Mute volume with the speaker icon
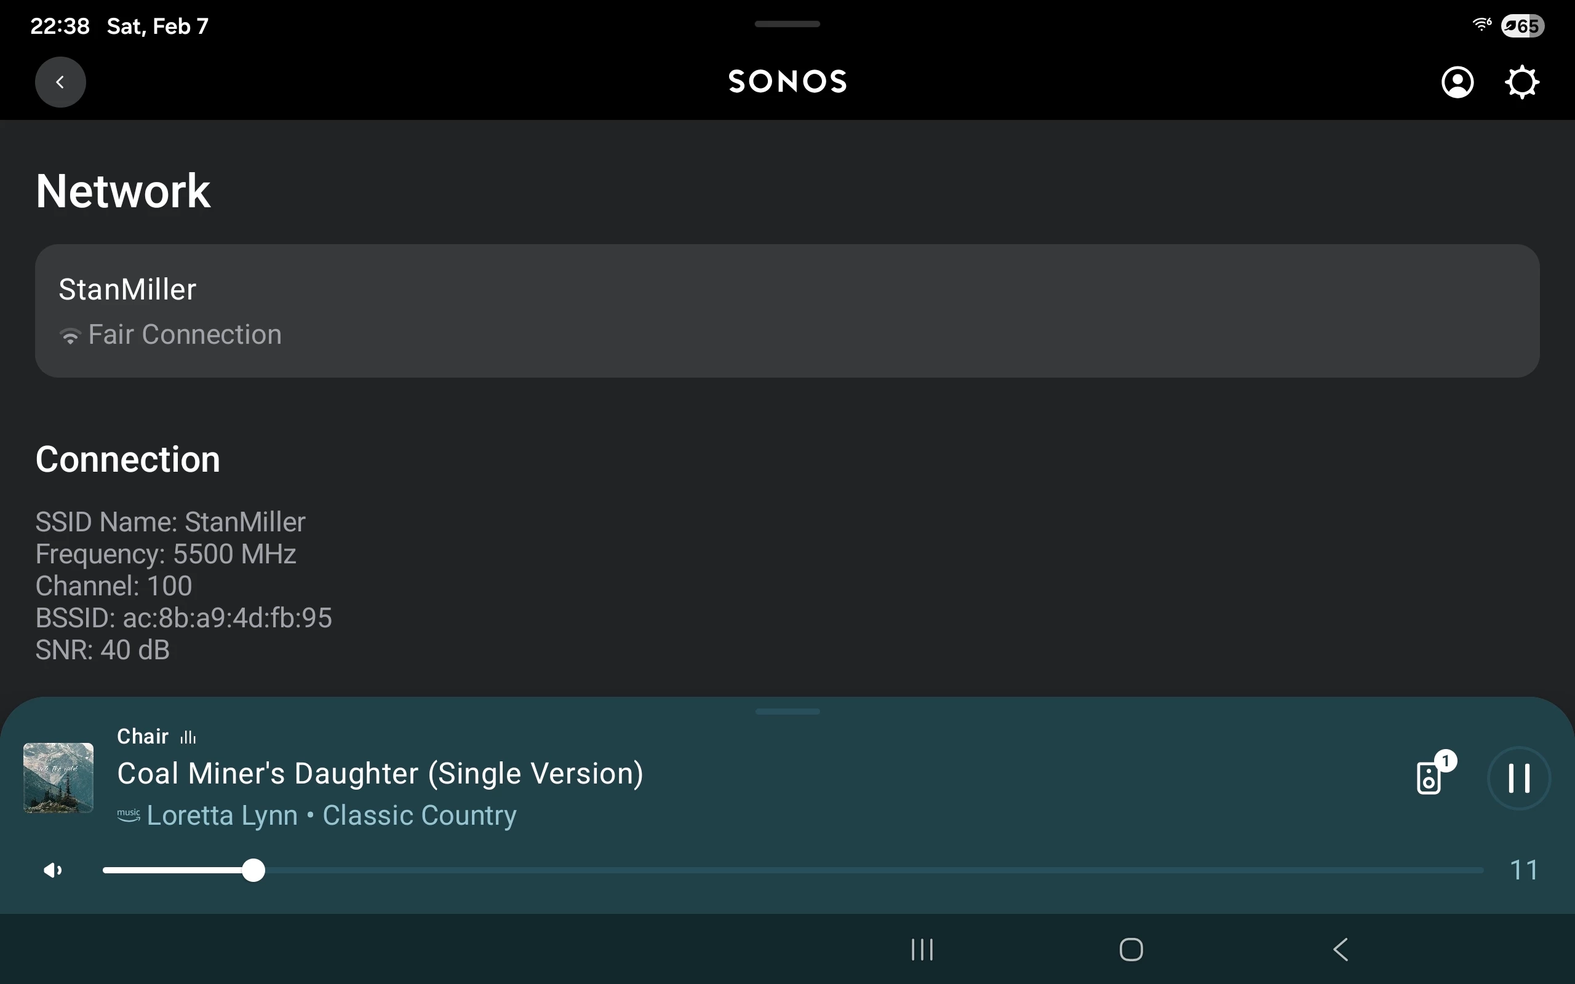 [x=52, y=870]
